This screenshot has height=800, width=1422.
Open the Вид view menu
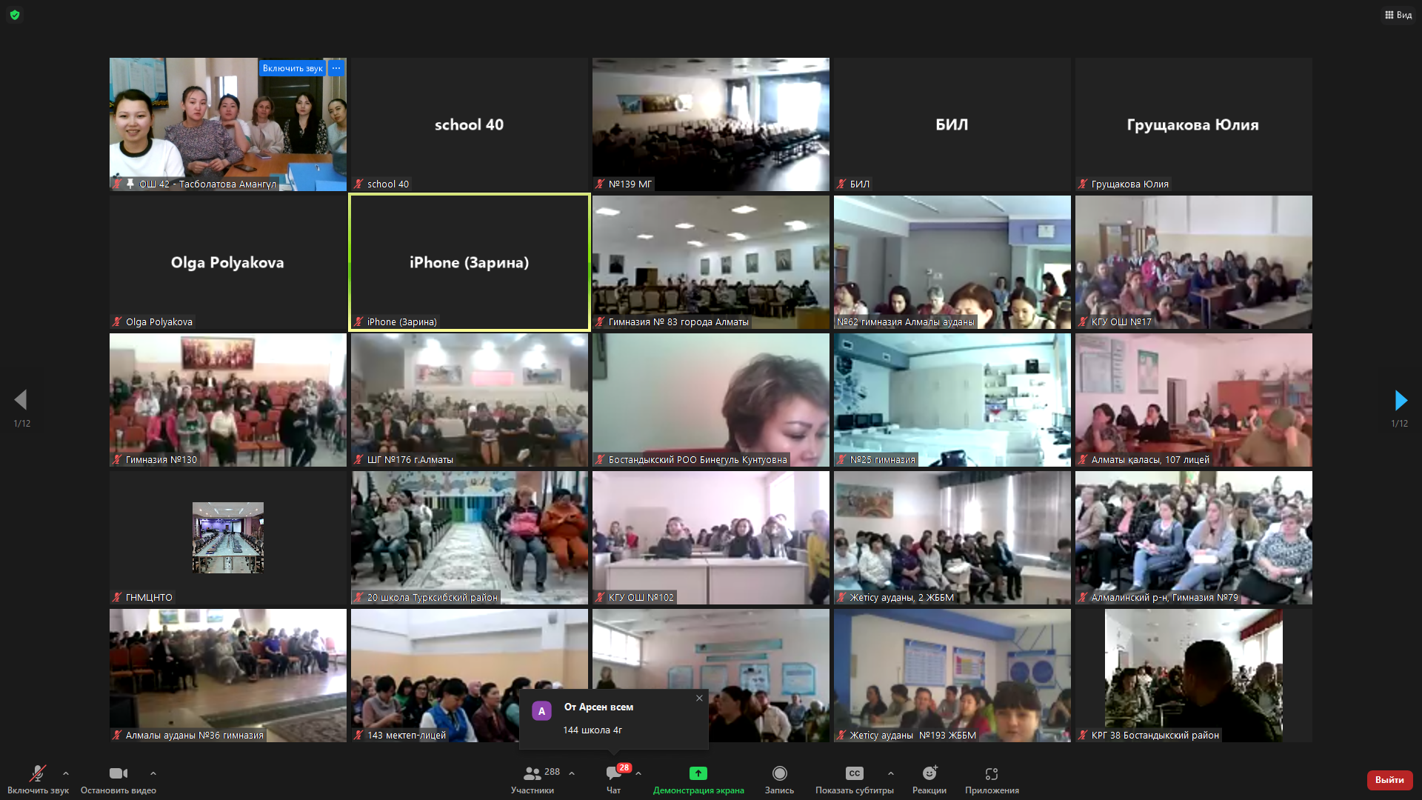point(1398,15)
